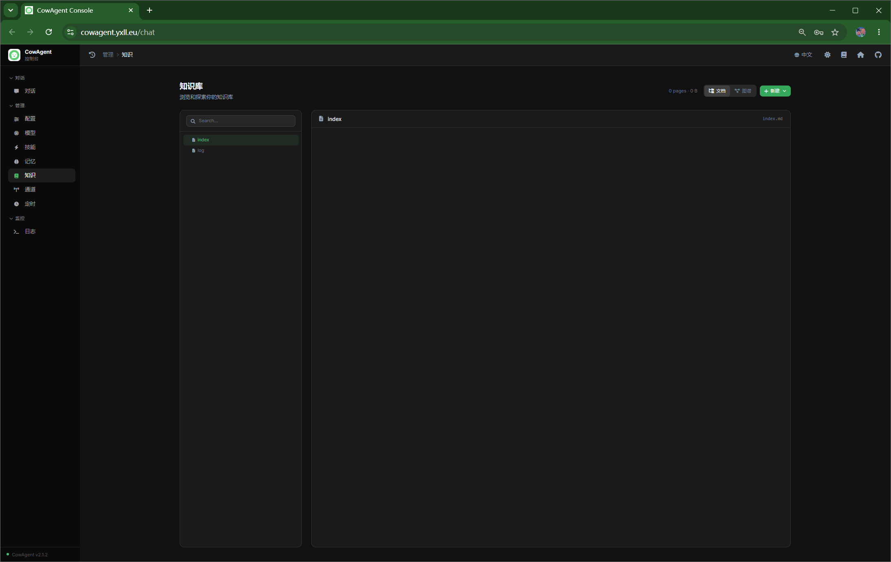891x562 pixels.
Task: Click the 0 pages · 0 B stats text
Action: tap(683, 91)
